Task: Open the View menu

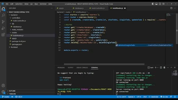Action: [x=26, y=4]
